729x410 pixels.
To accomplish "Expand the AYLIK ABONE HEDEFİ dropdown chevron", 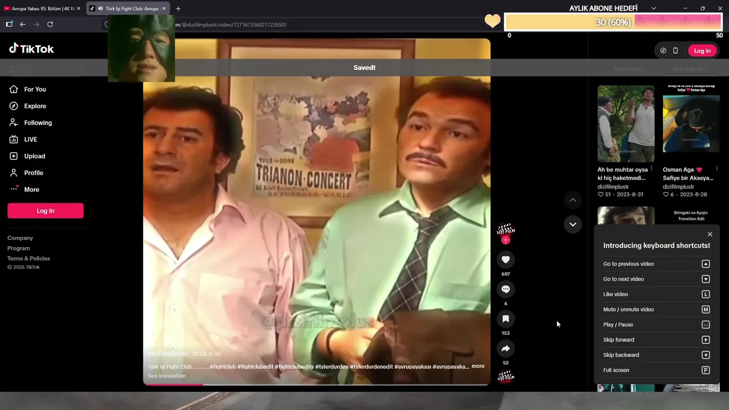I will [654, 9].
